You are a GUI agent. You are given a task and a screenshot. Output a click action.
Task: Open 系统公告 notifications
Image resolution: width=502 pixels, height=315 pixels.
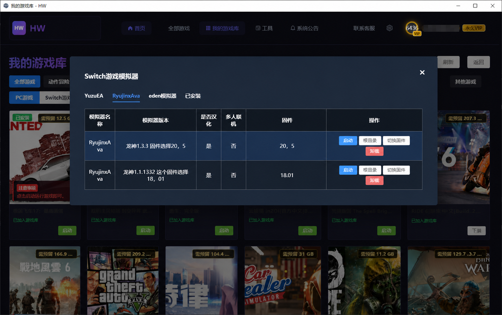click(304, 28)
